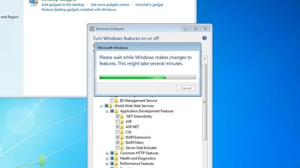Click folder icon beside ISAPI Filters

coord(122,142)
